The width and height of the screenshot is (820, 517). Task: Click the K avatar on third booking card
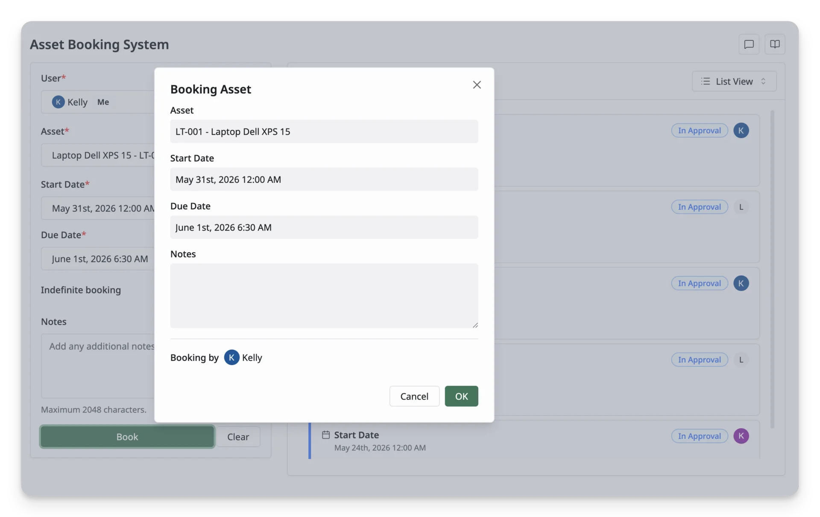point(741,283)
